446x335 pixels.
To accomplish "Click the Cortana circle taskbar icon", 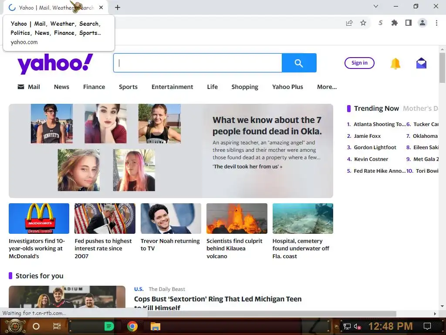I will click(36, 326).
